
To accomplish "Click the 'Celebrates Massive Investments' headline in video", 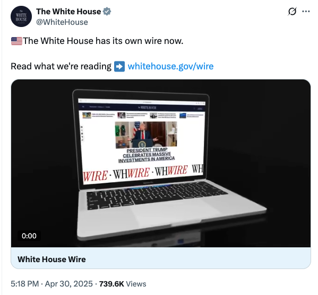I will click(x=147, y=155).
